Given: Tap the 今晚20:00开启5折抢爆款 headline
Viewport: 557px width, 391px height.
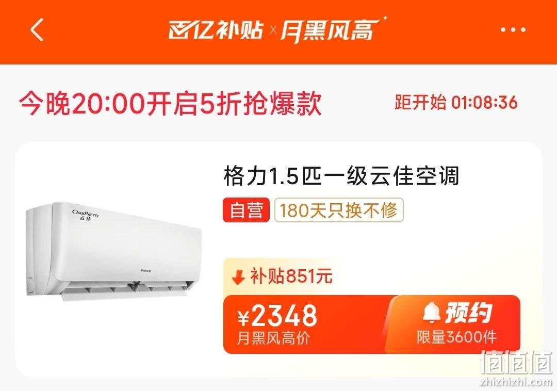Looking at the screenshot, I should 171,103.
